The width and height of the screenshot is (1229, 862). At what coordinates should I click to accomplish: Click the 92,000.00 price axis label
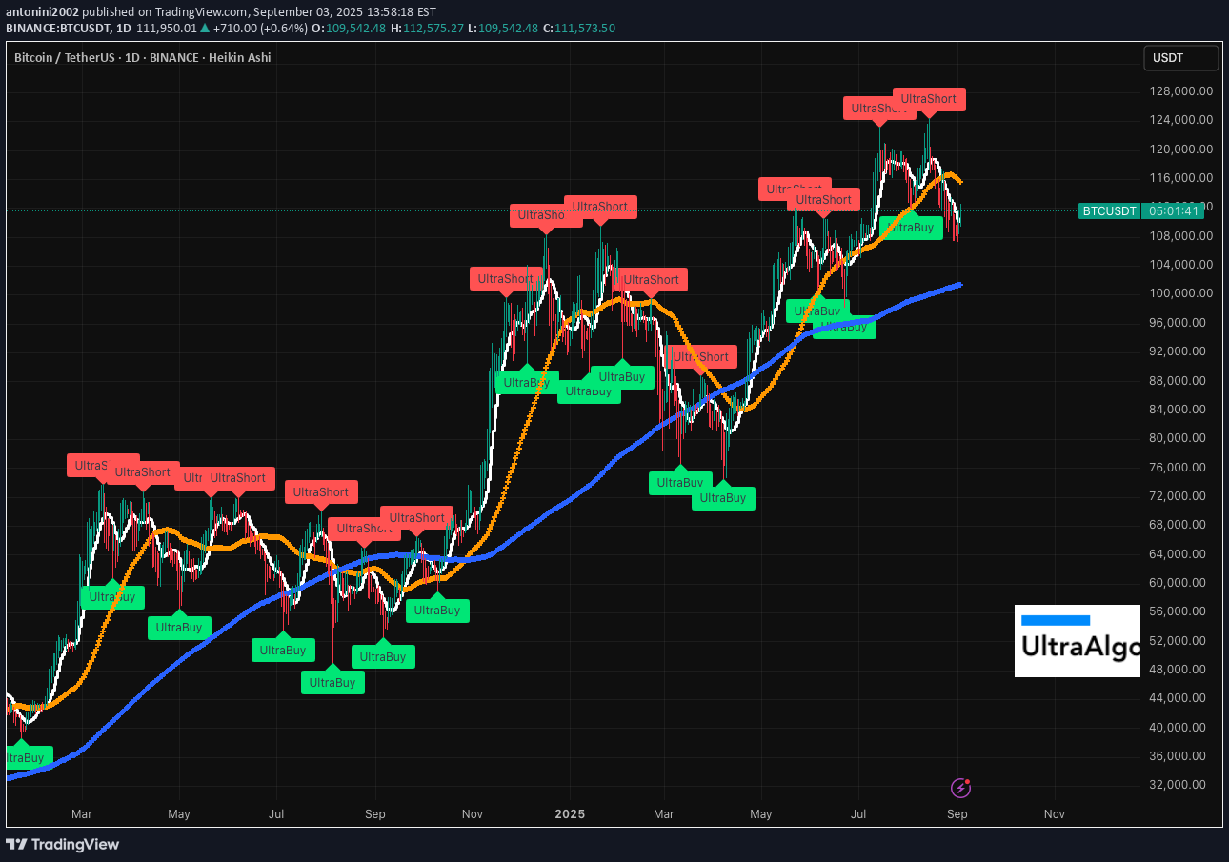[x=1179, y=351]
